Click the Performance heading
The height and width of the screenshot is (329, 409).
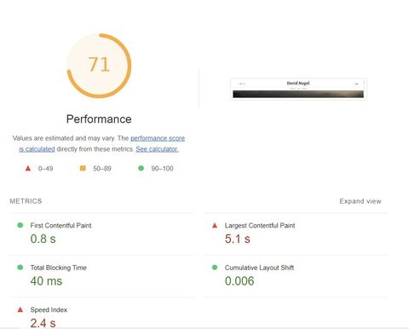pos(99,119)
